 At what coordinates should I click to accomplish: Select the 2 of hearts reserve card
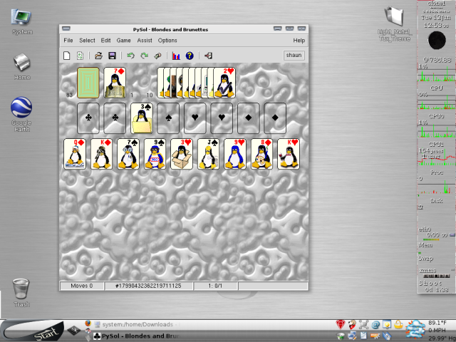click(224, 83)
